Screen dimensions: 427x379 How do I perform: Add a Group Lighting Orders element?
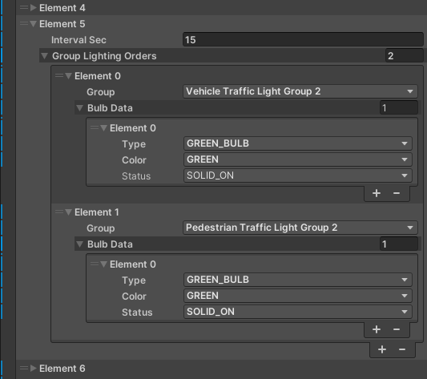click(x=382, y=349)
